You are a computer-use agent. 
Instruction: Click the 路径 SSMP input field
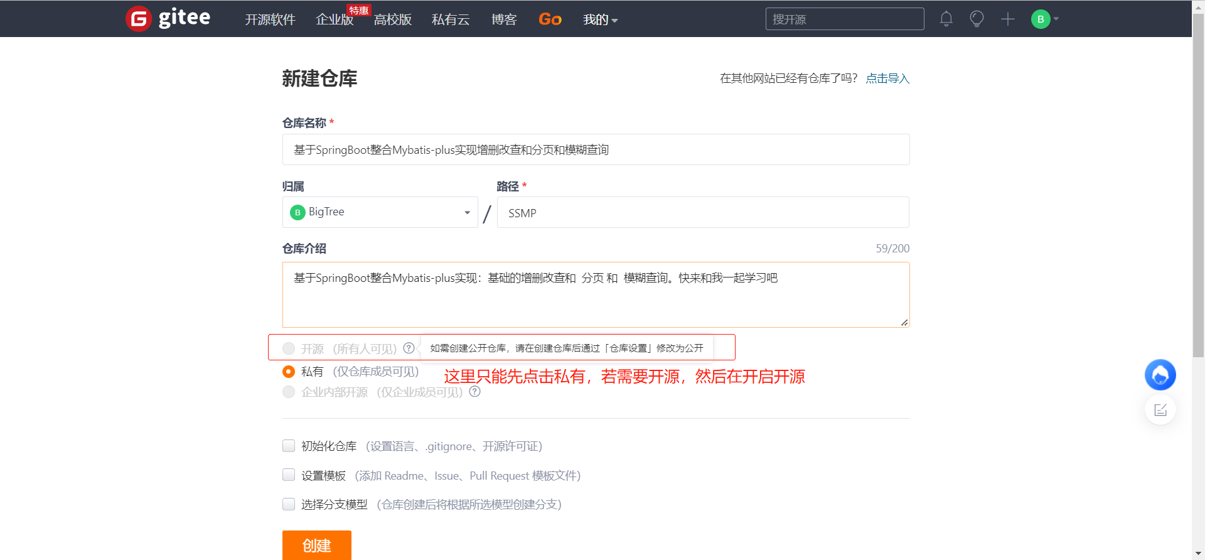(703, 212)
